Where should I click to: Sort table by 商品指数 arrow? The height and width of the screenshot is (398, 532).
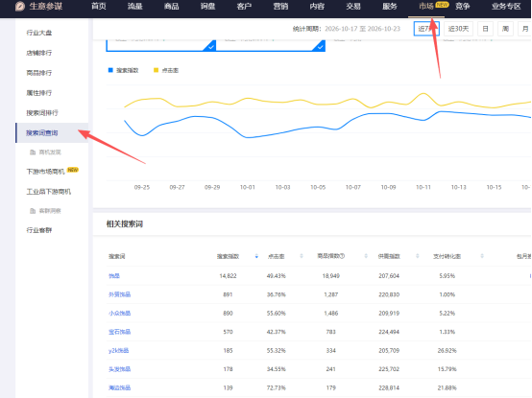(366, 256)
